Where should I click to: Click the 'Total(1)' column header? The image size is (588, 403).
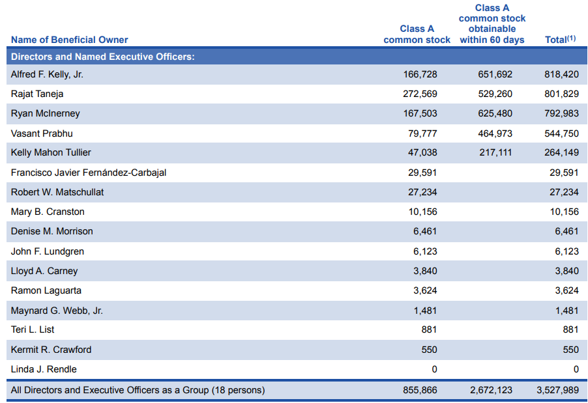point(560,39)
